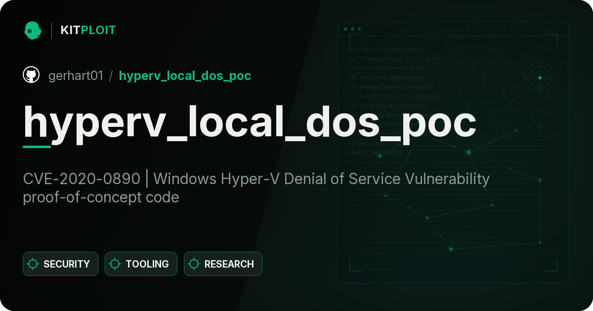Click the RESEARCH tag
The width and height of the screenshot is (593, 311).
pyautogui.click(x=223, y=264)
